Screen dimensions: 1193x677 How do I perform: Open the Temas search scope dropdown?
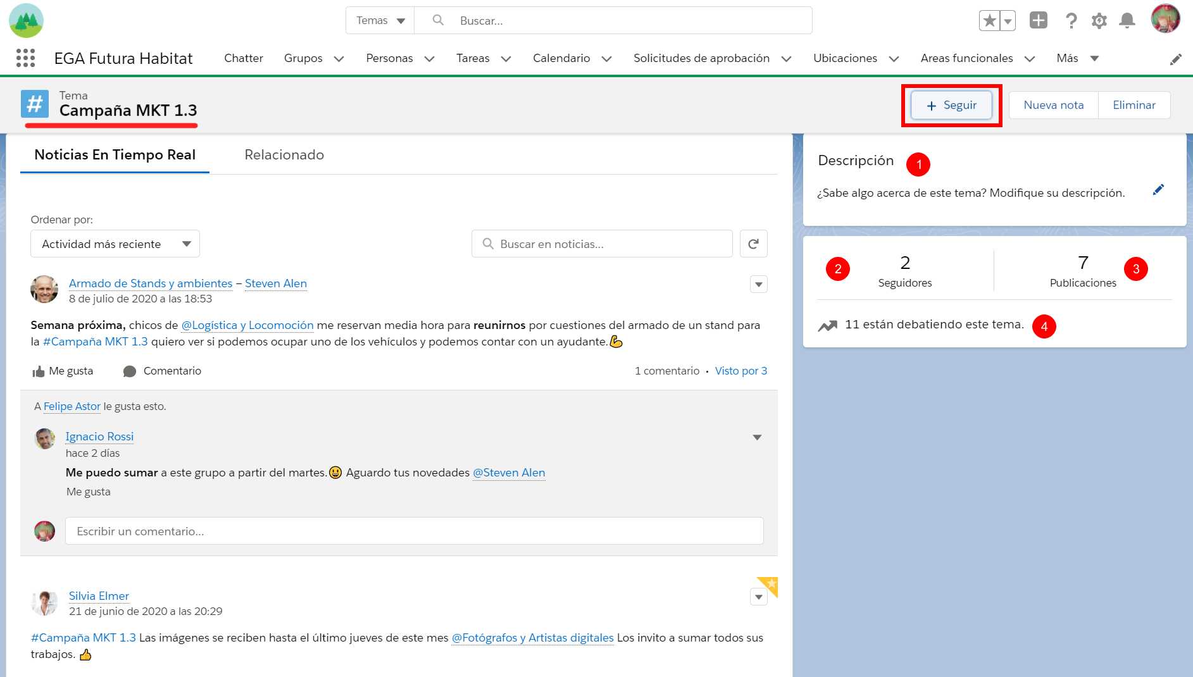pos(380,21)
